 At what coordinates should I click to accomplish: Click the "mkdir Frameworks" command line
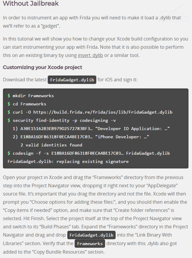tap(33, 96)
